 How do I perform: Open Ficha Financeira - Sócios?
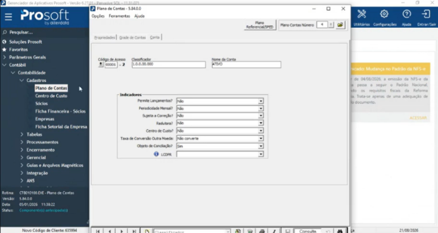(x=60, y=111)
